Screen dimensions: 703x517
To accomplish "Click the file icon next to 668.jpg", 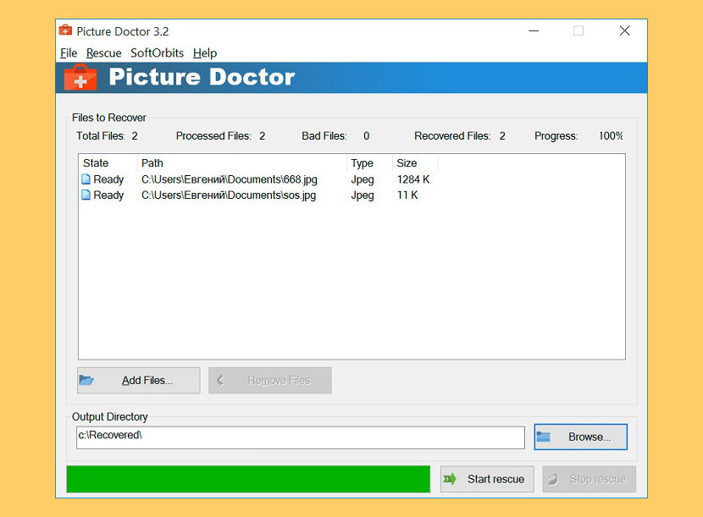I will (86, 179).
